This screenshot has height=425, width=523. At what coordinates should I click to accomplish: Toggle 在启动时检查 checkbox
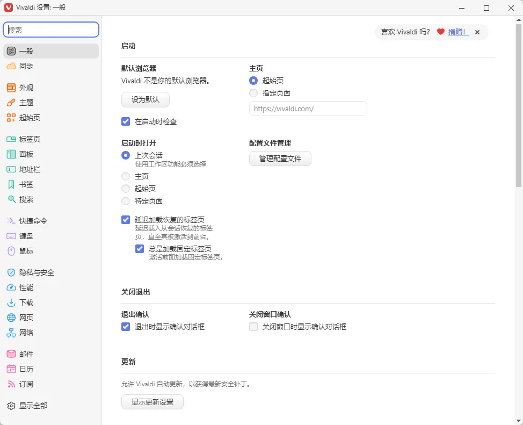tap(126, 121)
